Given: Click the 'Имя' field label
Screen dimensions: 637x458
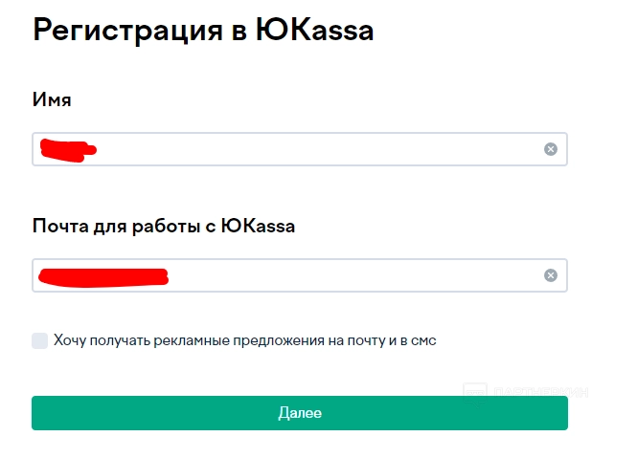Looking at the screenshot, I should 53,99.
